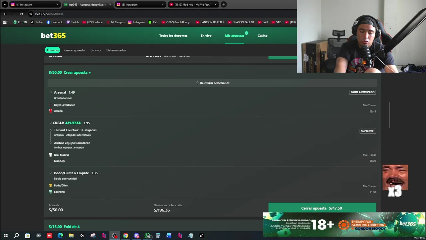The image size is (426, 240).
Task: Click the Real Madrid team name
Action: 61,155
